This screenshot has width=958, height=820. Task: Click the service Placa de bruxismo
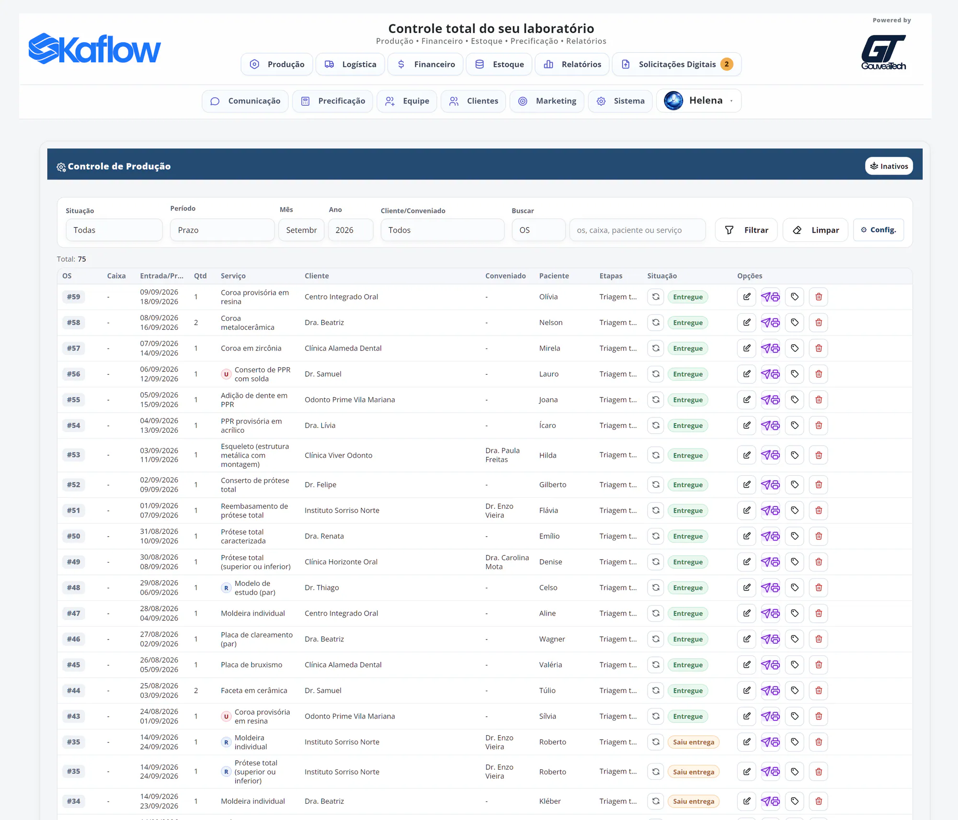(x=251, y=665)
